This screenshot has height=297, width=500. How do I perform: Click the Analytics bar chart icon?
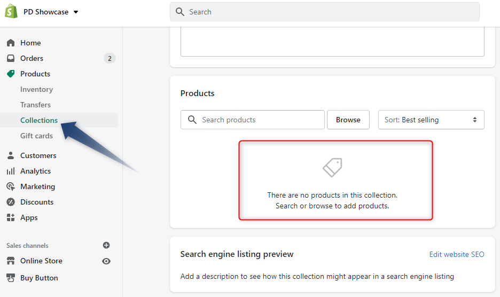[11, 171]
